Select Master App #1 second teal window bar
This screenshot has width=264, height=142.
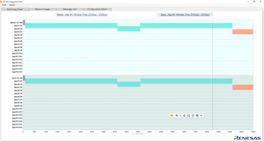coord(186,26)
